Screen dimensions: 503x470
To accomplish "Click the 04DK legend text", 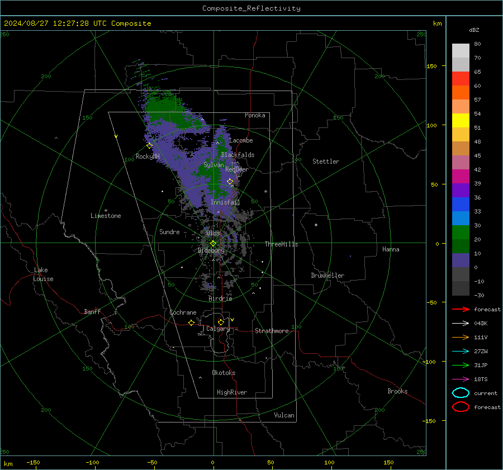I will coord(481,324).
